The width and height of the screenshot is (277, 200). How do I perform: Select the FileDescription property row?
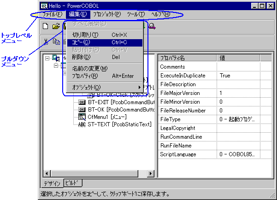(215, 84)
